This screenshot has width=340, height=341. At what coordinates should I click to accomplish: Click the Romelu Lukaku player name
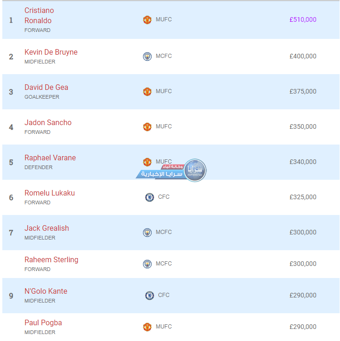[50, 193]
